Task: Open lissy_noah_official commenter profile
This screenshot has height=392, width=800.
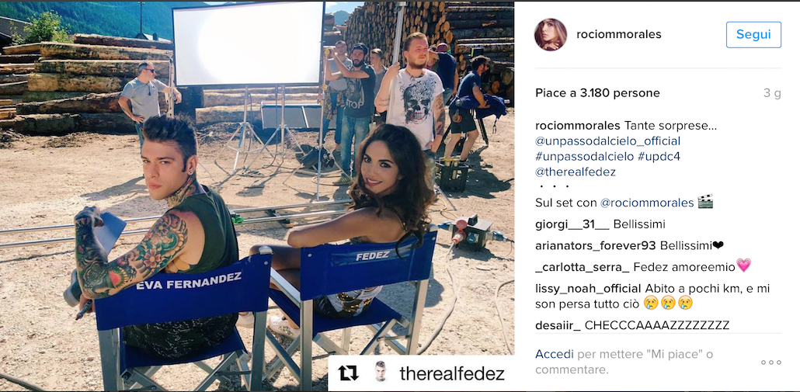Action: (588, 289)
